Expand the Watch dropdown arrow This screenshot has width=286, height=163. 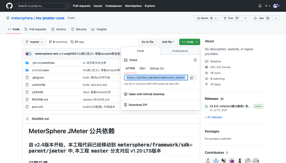(216, 18)
